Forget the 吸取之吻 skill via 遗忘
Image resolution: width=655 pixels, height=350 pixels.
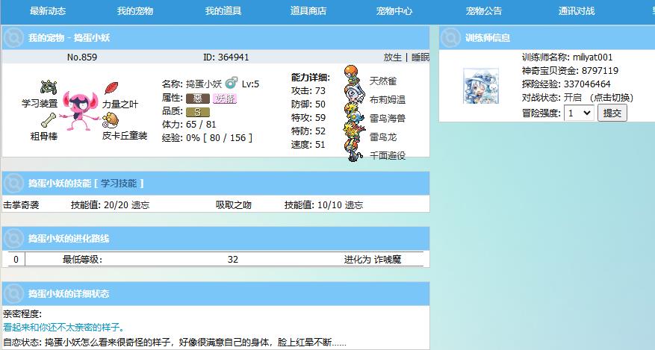pos(354,204)
